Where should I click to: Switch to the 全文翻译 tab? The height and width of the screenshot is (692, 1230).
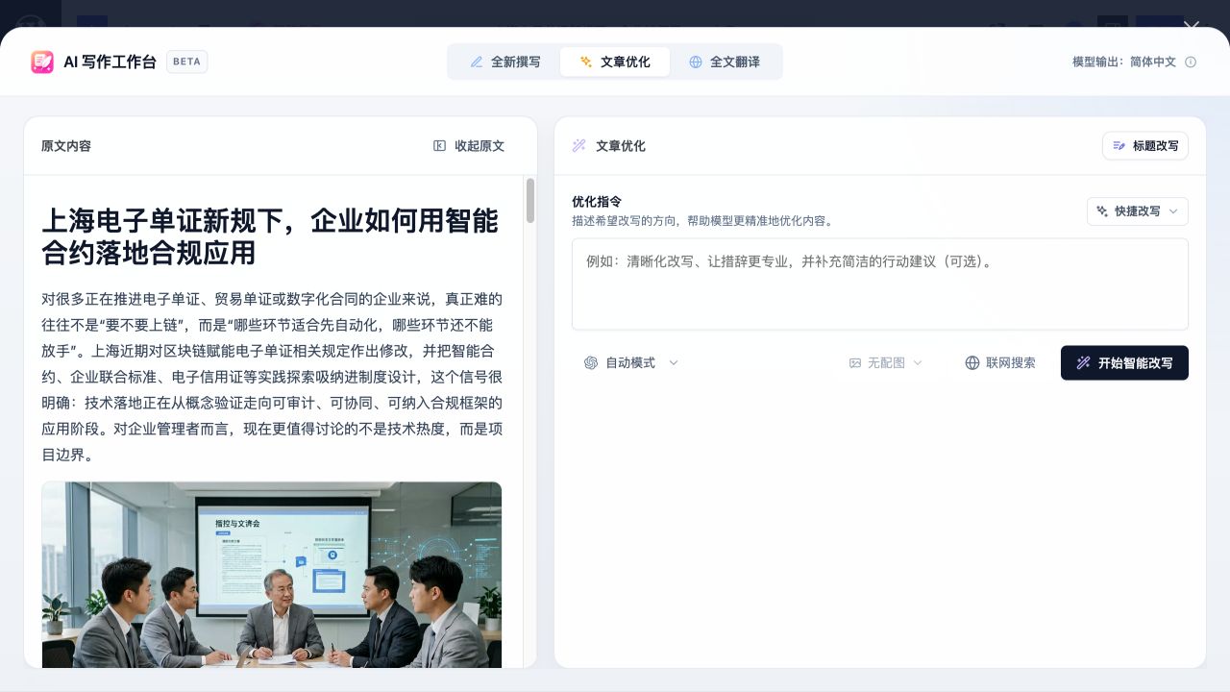tap(725, 62)
